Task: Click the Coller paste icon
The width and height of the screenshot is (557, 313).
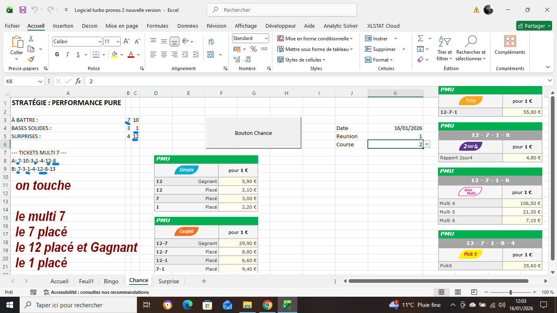Action: pyautogui.click(x=17, y=42)
